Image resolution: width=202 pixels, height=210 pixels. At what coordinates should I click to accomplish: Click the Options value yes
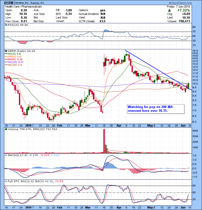(x=103, y=10)
